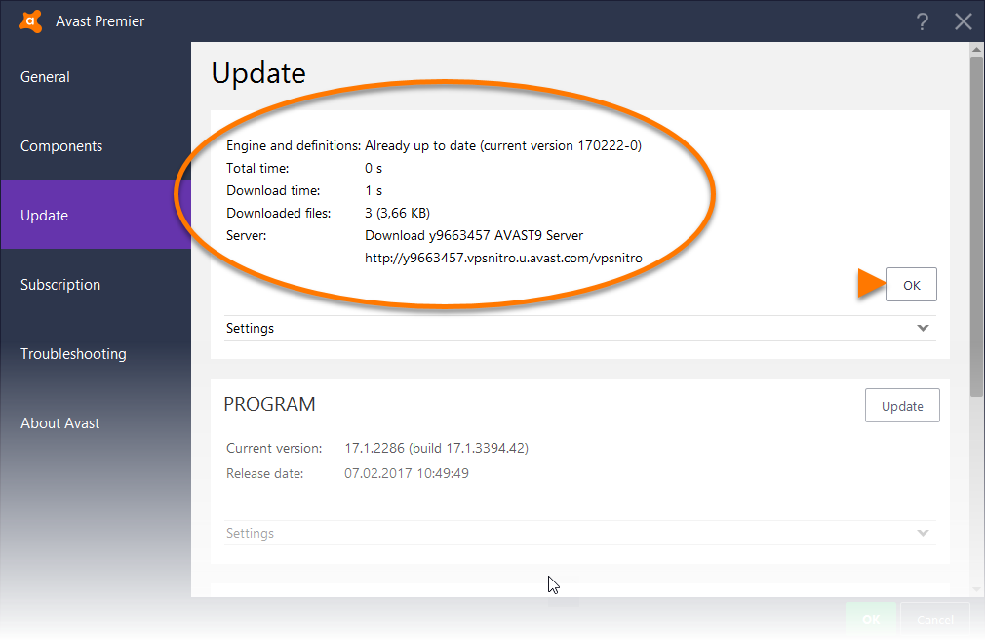Image resolution: width=985 pixels, height=641 pixels.
Task: Open the General settings section
Action: [x=45, y=76]
